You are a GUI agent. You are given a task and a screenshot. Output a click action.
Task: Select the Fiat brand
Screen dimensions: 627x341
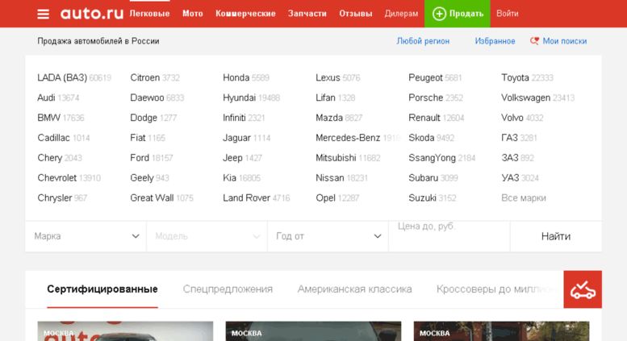click(x=137, y=138)
